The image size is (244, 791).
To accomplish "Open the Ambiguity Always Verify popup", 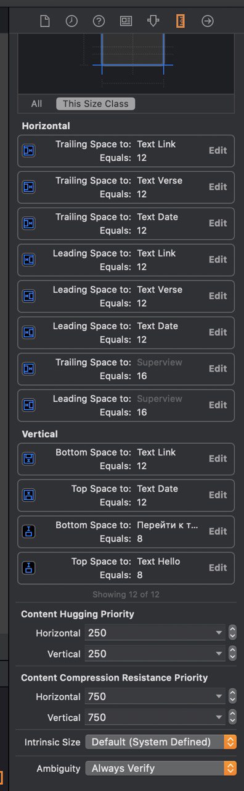I will [161, 768].
